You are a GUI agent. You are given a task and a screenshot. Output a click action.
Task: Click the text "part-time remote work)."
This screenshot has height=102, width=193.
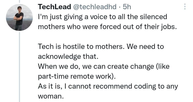click(77, 76)
